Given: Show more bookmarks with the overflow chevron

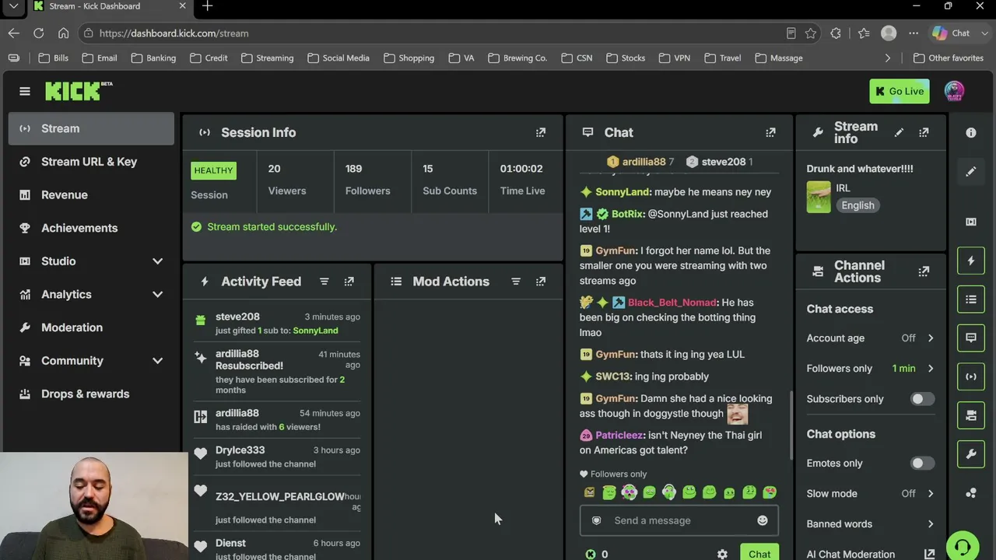Looking at the screenshot, I should pos(888,58).
